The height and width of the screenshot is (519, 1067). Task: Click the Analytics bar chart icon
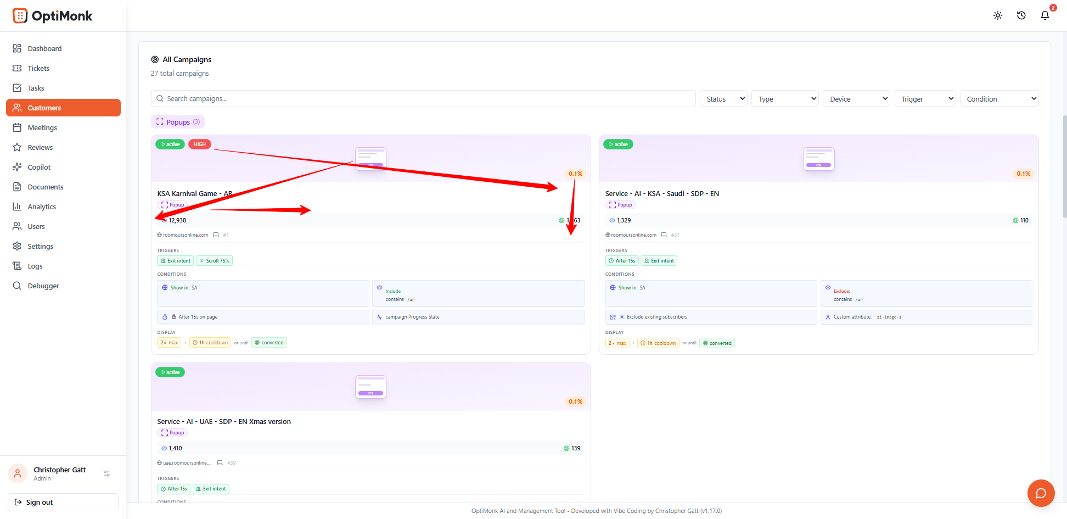[x=17, y=207]
